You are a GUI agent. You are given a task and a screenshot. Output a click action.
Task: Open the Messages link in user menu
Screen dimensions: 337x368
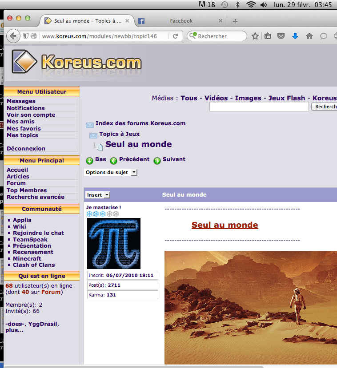(x=21, y=101)
